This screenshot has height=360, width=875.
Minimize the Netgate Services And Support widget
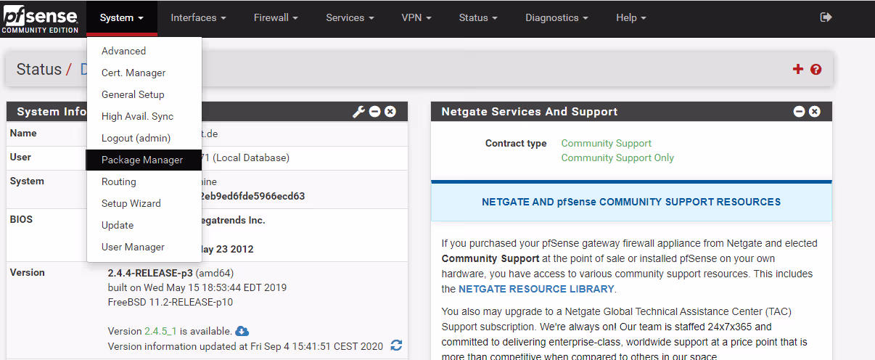[799, 112]
